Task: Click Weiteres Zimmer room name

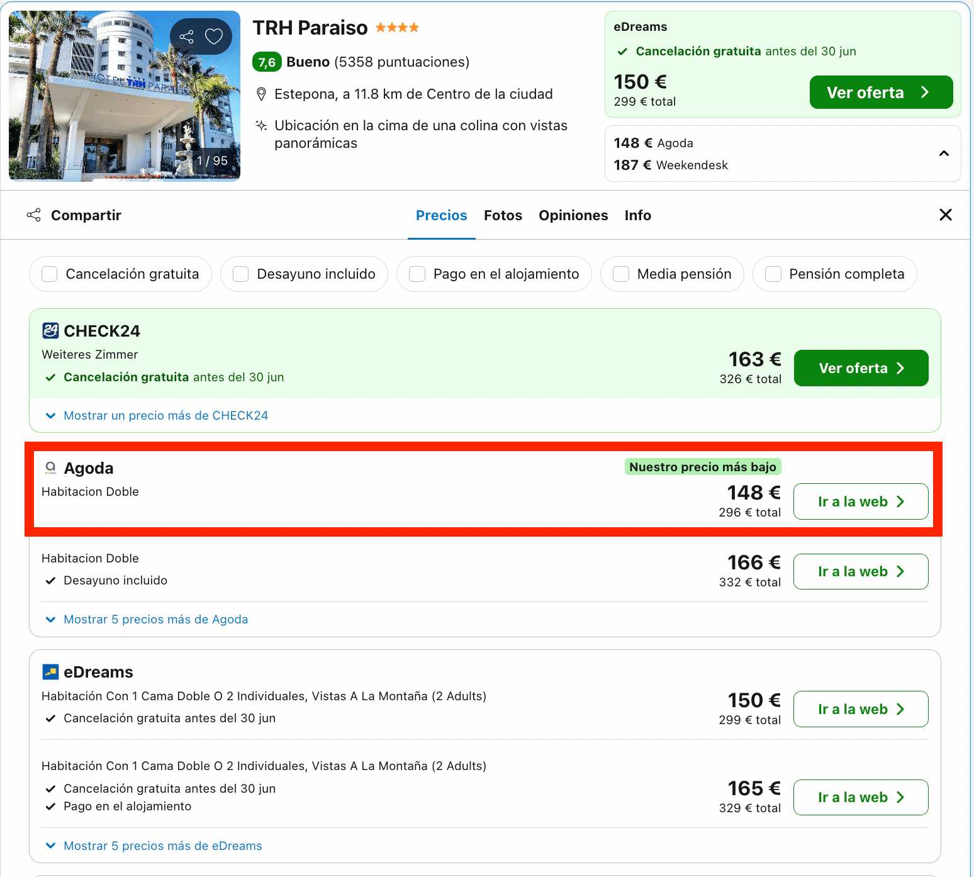Action: click(90, 354)
